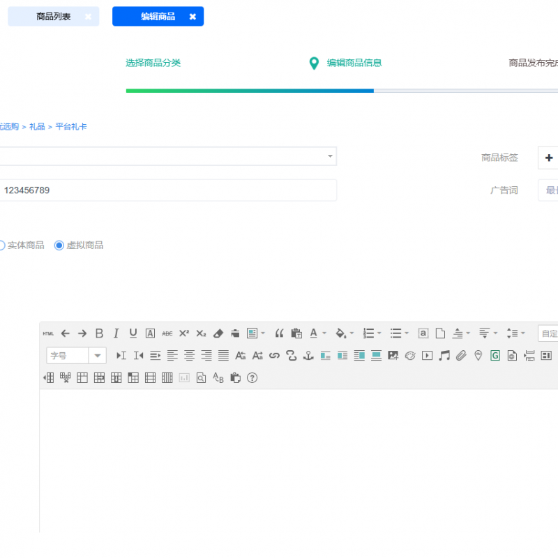Insert music using the music note icon
Viewport: 558px width, 558px height.
point(444,356)
